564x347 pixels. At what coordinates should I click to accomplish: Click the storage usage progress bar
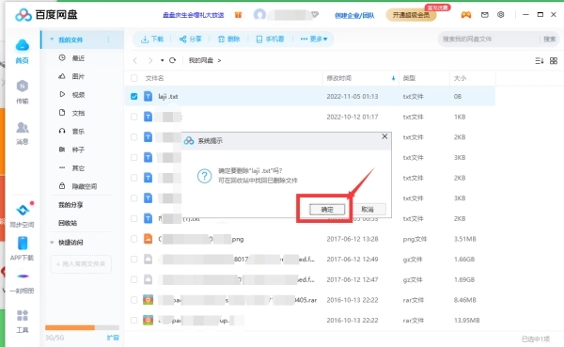coord(82,327)
